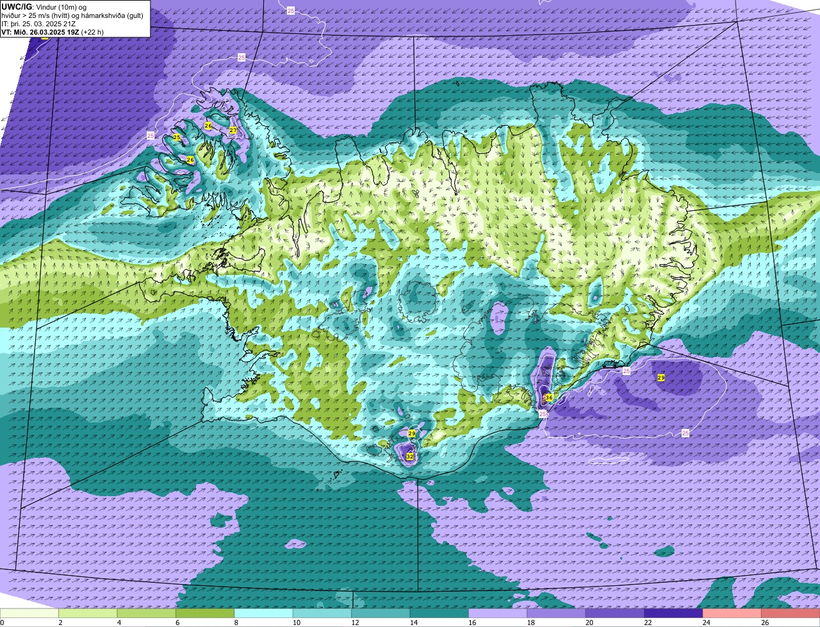Click the number 26 on the color scale

click(764, 623)
